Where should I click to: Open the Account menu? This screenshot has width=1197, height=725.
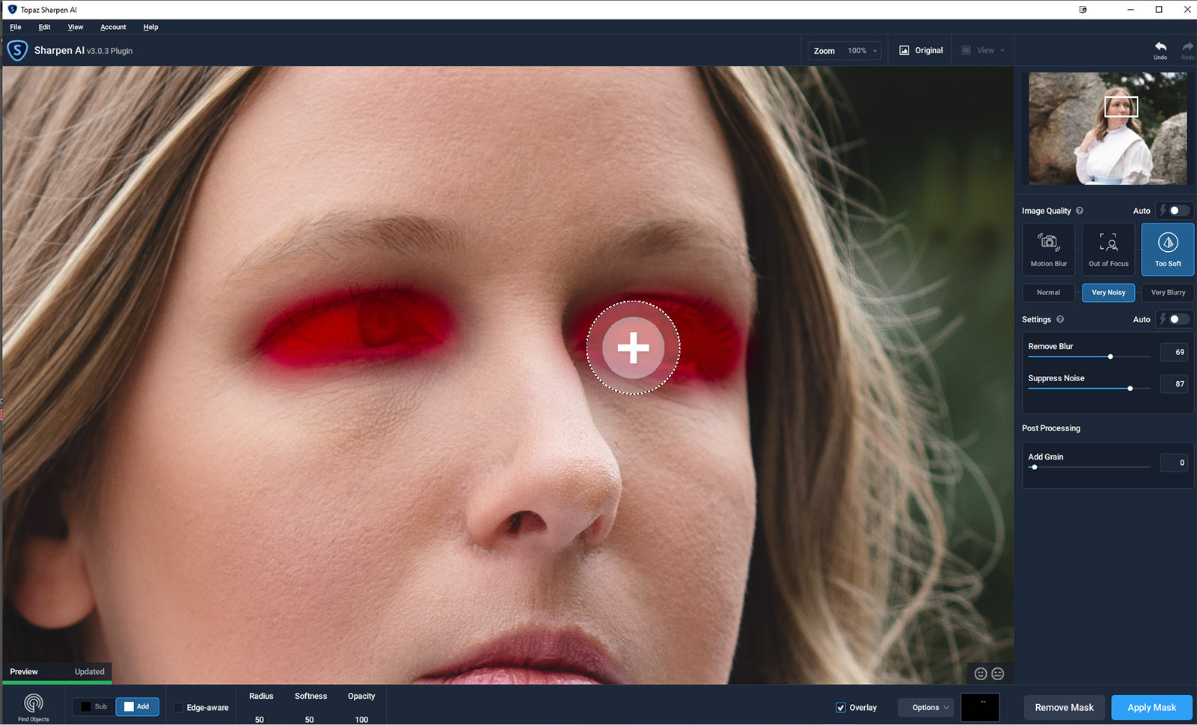(x=113, y=27)
